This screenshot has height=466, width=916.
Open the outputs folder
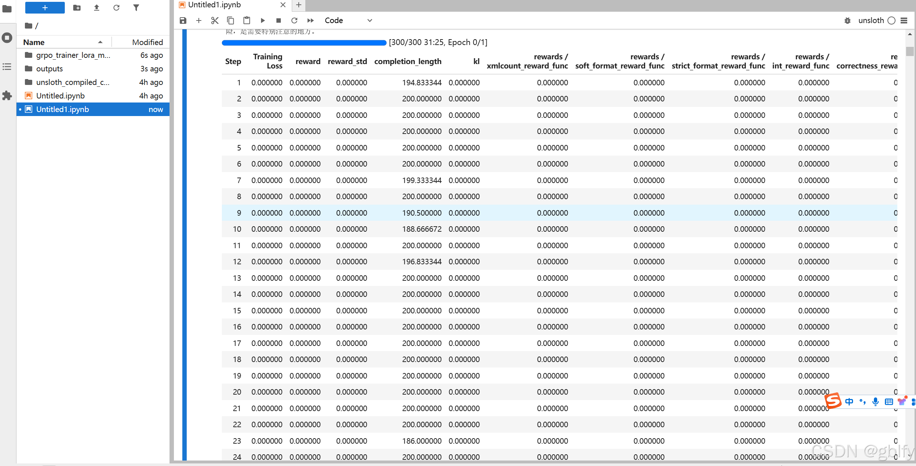coord(49,69)
